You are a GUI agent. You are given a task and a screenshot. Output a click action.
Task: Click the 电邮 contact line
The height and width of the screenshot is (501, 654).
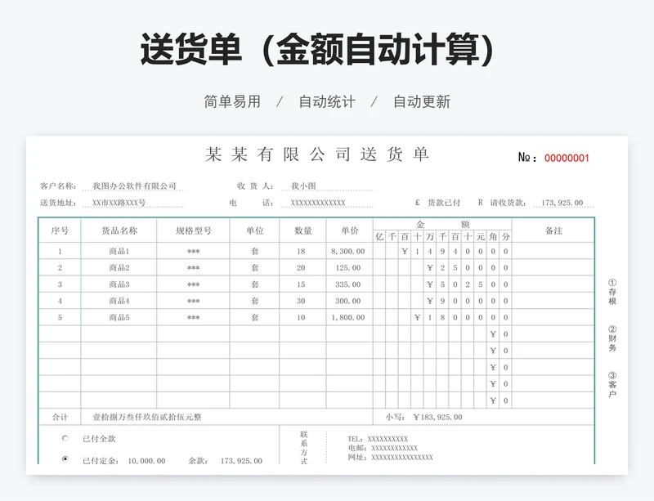click(x=383, y=448)
